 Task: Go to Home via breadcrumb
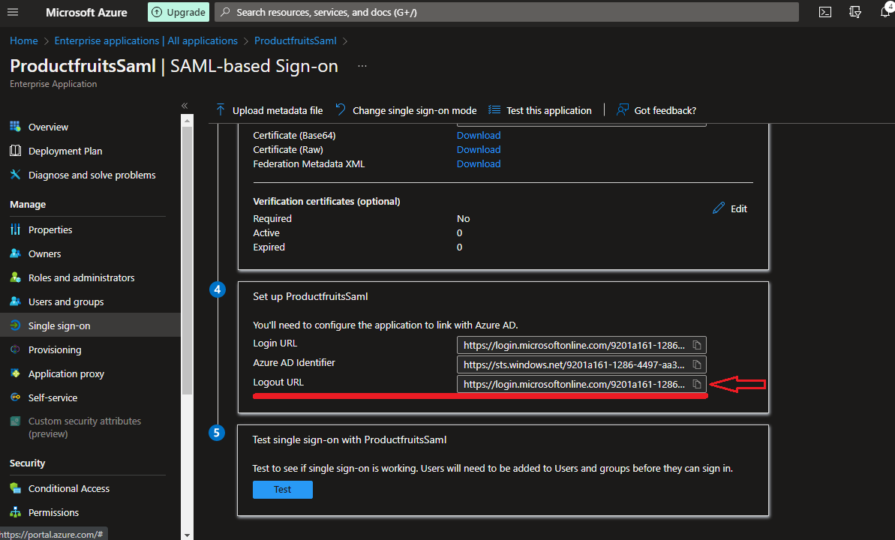click(x=23, y=40)
